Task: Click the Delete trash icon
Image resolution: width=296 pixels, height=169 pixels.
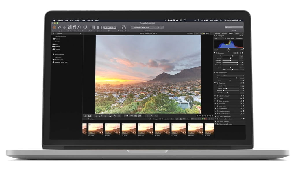Action: coord(75,27)
